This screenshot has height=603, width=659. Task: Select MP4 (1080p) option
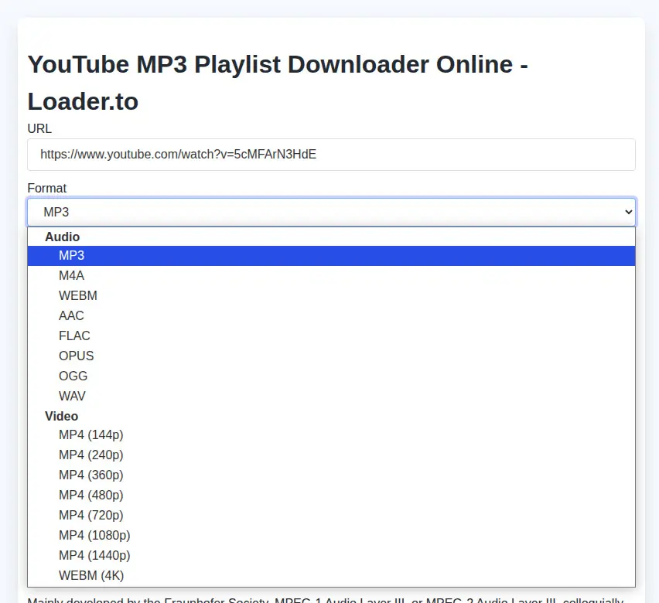331,535
